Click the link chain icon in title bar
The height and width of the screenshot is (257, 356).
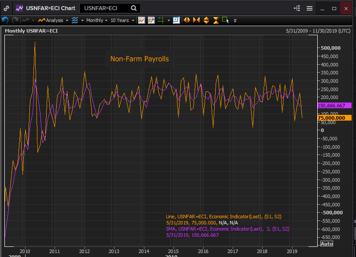click(x=7, y=8)
